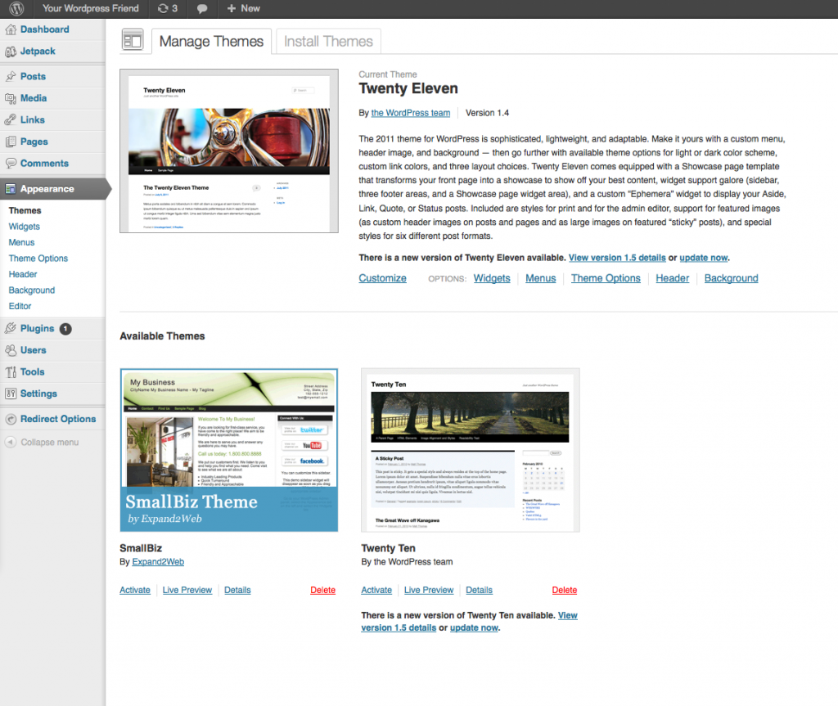The height and width of the screenshot is (706, 838).
Task: Open Header in the sidebar submenu
Action: click(x=23, y=274)
